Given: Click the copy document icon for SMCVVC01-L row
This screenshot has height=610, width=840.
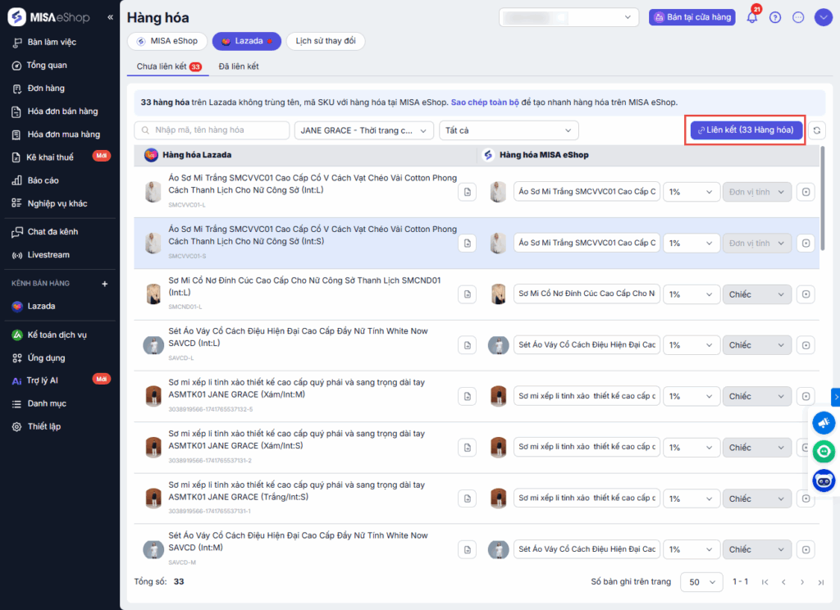Looking at the screenshot, I should 467,192.
